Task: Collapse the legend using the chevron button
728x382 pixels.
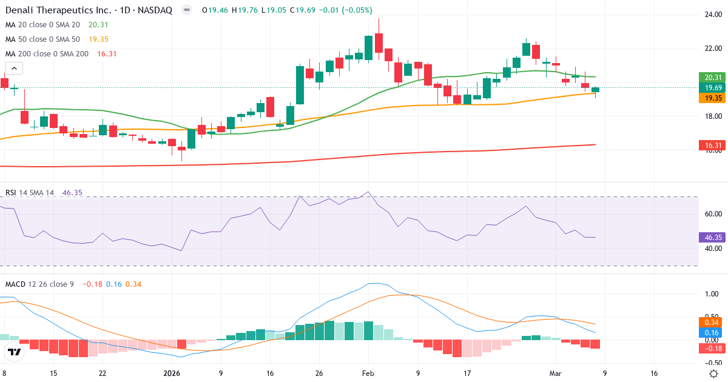Action: coord(13,68)
